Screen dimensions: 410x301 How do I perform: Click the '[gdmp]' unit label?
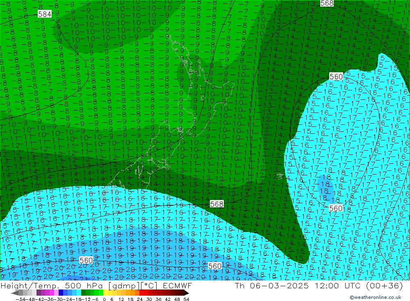(x=125, y=286)
